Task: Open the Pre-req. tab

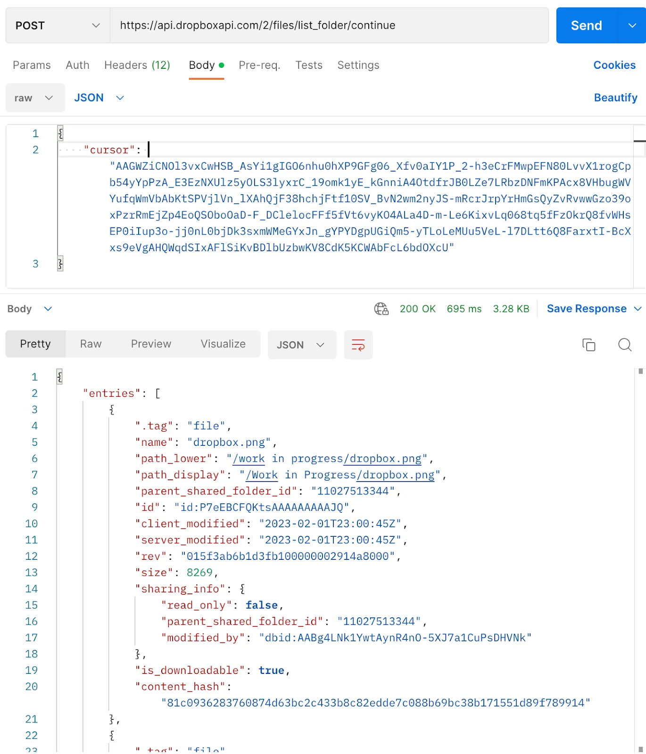Action: 259,65
